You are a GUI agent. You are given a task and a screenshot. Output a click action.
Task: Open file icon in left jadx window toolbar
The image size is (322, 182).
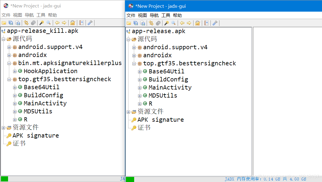tap(4, 23)
